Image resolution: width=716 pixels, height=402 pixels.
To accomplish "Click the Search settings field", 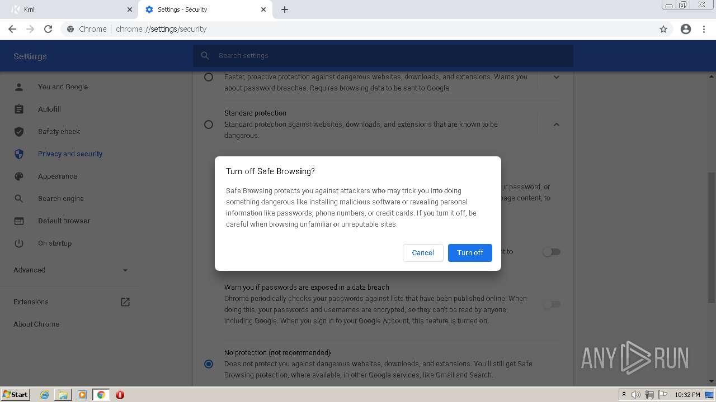I will click(383, 56).
